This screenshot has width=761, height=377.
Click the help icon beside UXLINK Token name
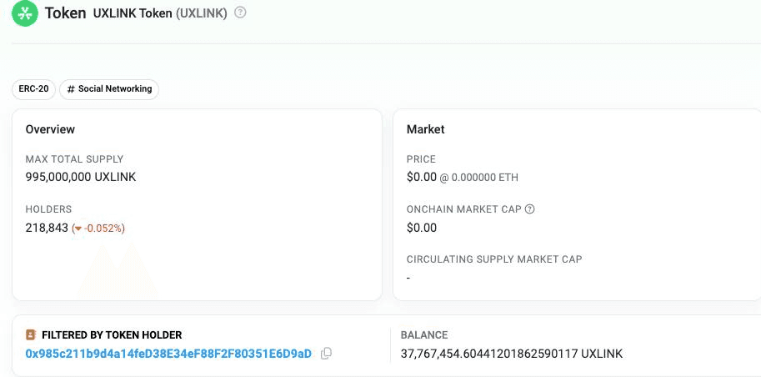pyautogui.click(x=240, y=13)
